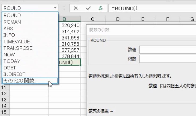Click the formula bar options dots handle

pyautogui.click(x=64, y=8)
